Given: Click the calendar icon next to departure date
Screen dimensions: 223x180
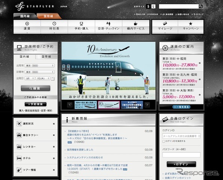Looking at the screenshot, I should [52, 78].
